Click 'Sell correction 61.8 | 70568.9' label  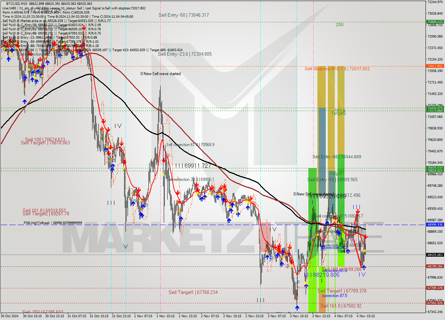pyautogui.click(x=190, y=145)
